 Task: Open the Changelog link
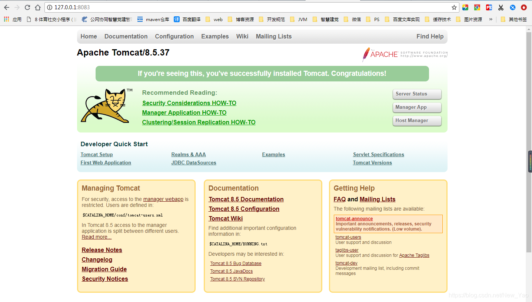point(97,259)
